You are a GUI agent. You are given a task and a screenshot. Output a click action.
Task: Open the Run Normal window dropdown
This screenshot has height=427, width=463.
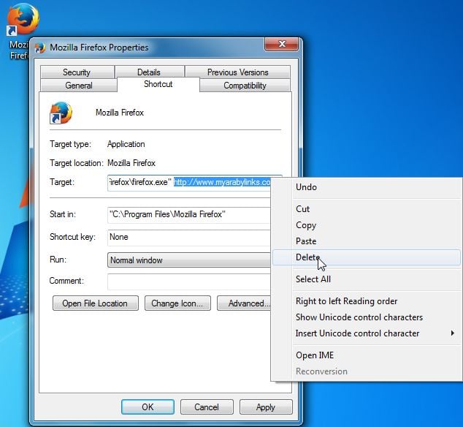[189, 260]
